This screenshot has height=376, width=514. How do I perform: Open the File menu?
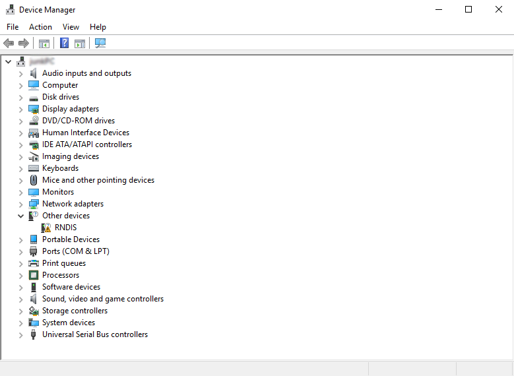tap(13, 27)
